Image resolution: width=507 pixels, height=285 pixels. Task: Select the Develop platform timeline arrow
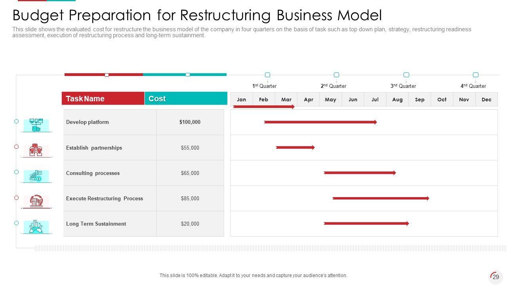tap(320, 122)
